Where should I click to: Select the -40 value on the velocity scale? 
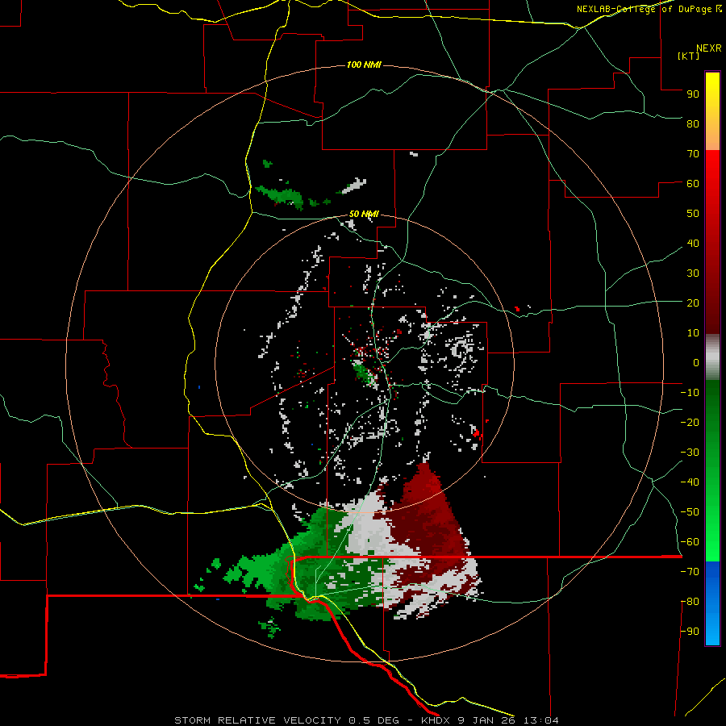[690, 482]
